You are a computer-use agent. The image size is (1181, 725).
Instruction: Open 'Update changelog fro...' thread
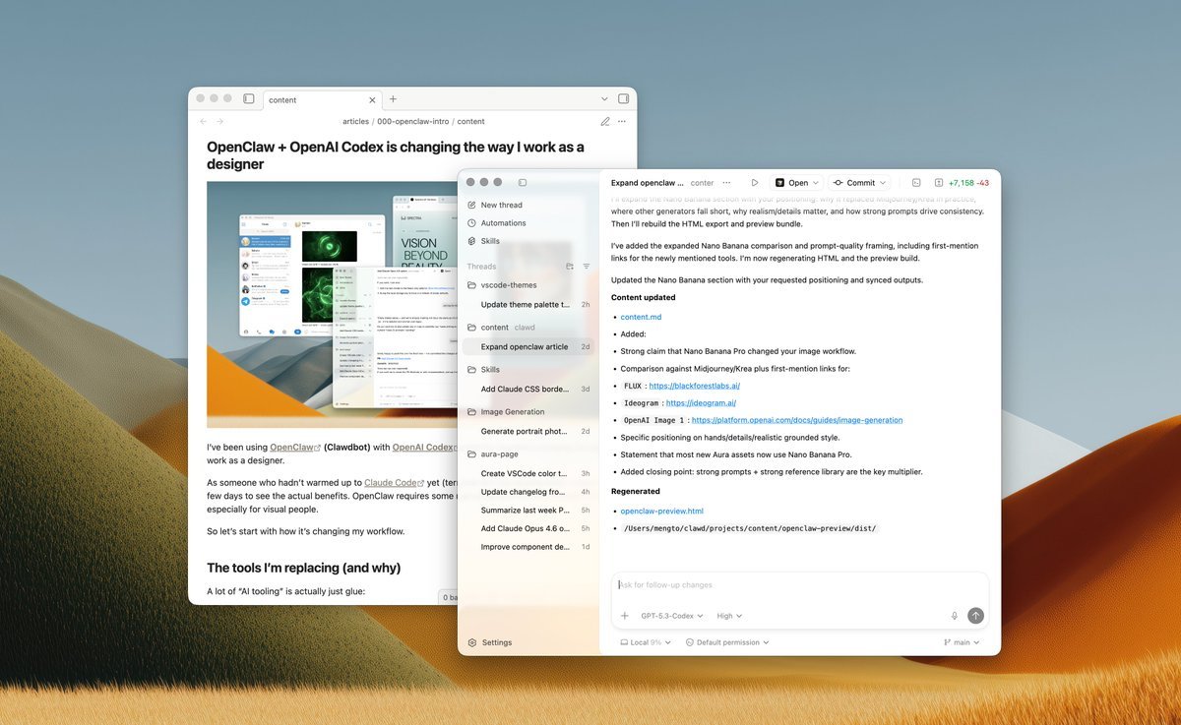point(528,492)
